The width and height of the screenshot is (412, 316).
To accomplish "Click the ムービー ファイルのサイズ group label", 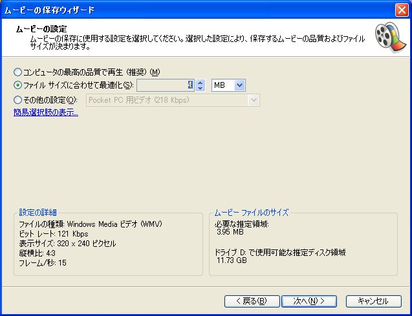I will (x=251, y=213).
